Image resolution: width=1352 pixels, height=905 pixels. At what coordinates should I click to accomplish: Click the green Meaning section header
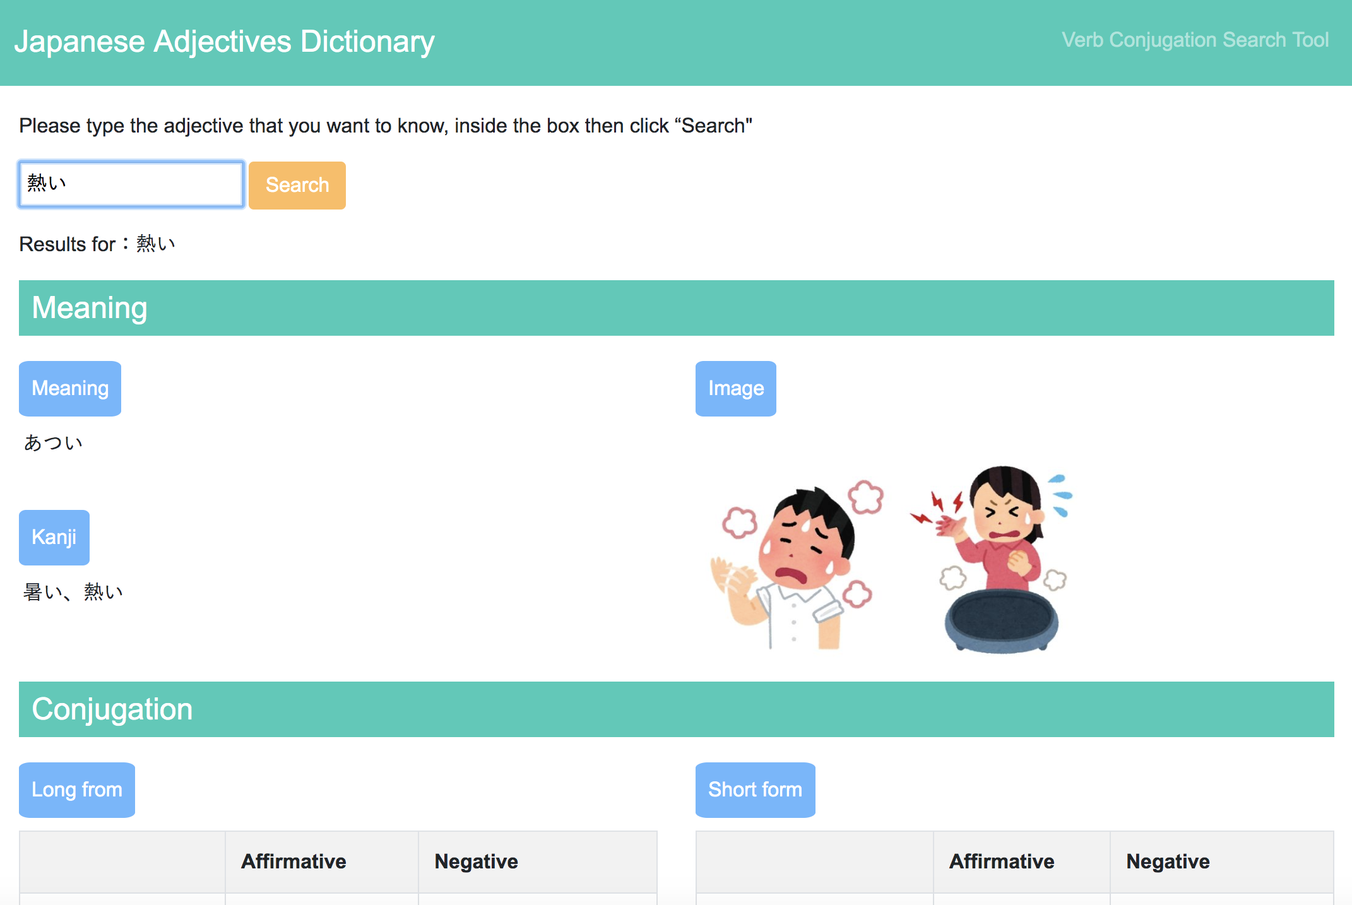tap(676, 308)
